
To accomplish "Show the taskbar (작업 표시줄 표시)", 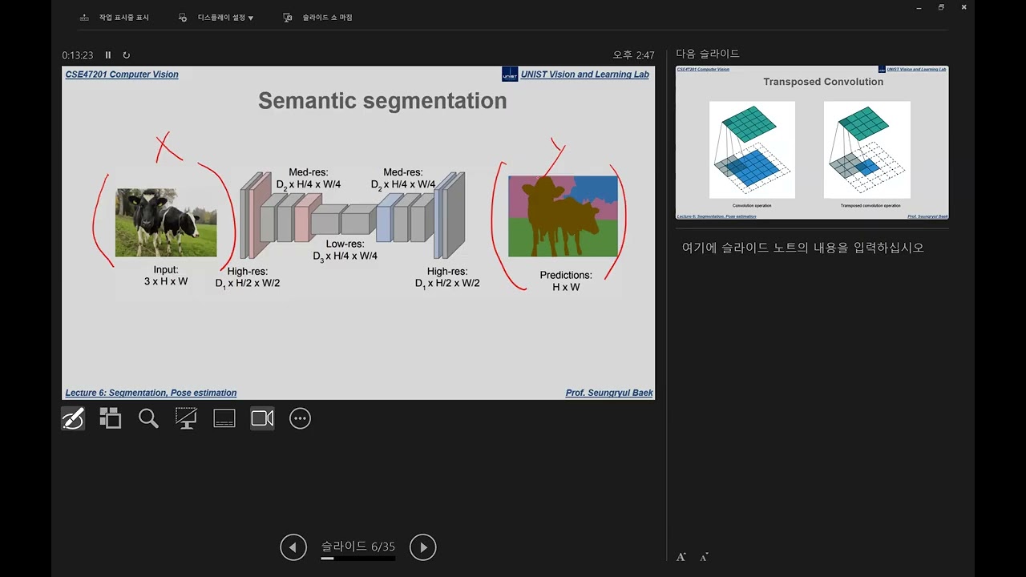I will (x=115, y=18).
